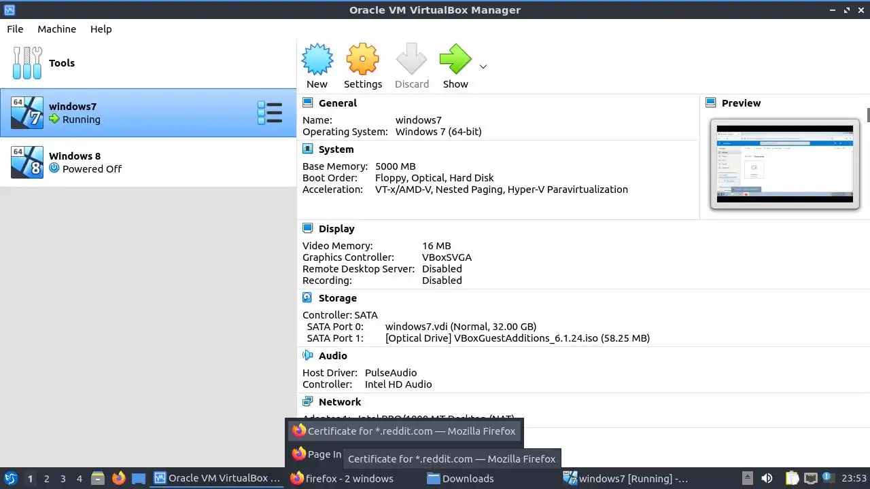870x489 pixels.
Task: Select the windows7 running VM entry
Action: pyautogui.click(x=148, y=113)
